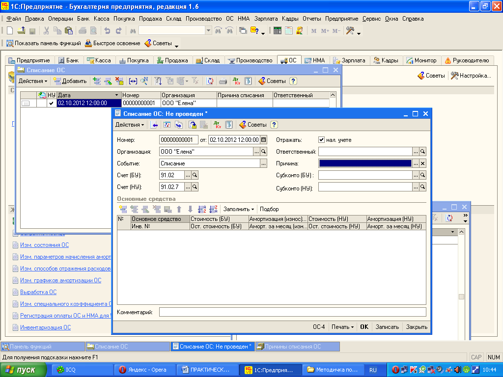The image size is (503, 377).
Task: Click the mark for deletion icon in list toolbar
Action: click(119, 81)
